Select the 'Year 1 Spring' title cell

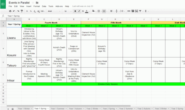(14, 24)
